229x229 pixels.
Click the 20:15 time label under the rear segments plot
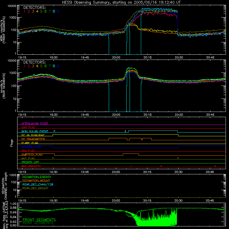click(147, 115)
